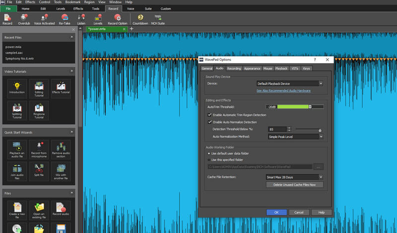
Task: Switch to the Recording options tab
Action: click(x=234, y=68)
